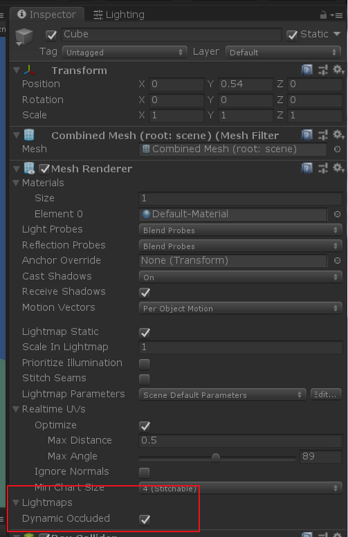Viewport: 348px width, 537px height.
Task: Open the Inspector panel options menu
Action: click(x=336, y=15)
